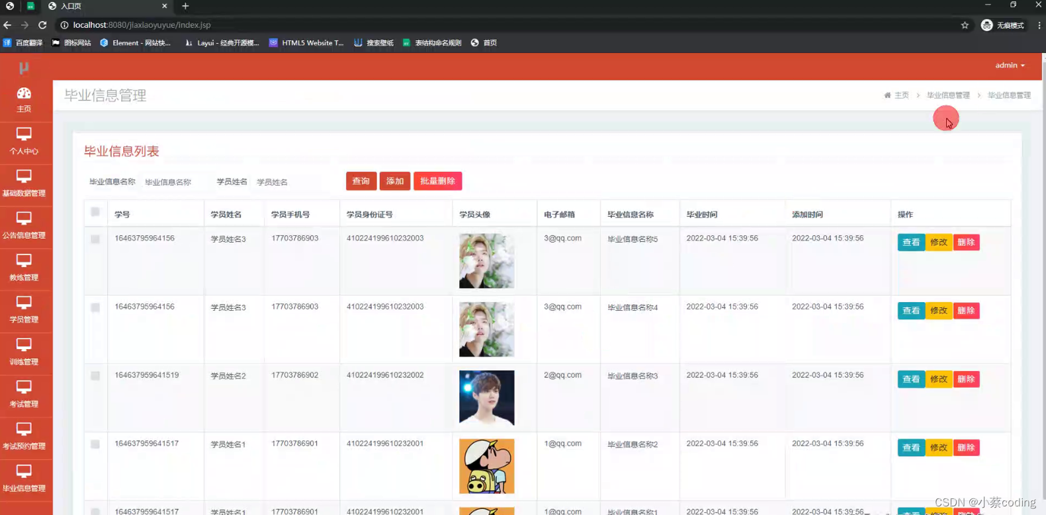The image size is (1046, 515).
Task: Open 训练管理 in the sidebar
Action: (24, 352)
